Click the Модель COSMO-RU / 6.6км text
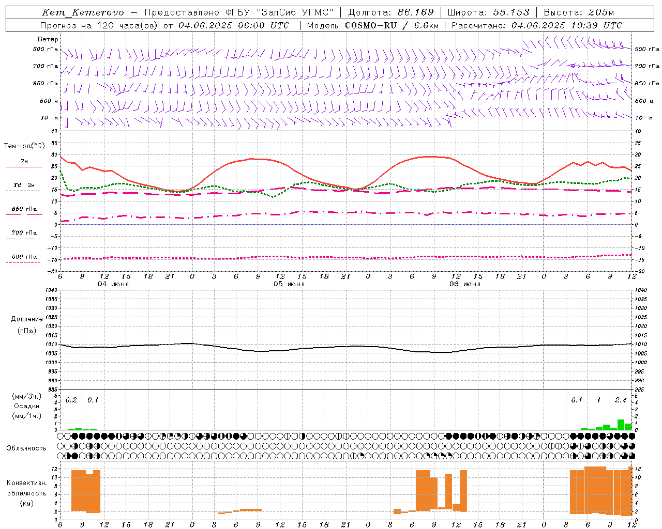The height and width of the screenshot is (529, 662). [372, 25]
